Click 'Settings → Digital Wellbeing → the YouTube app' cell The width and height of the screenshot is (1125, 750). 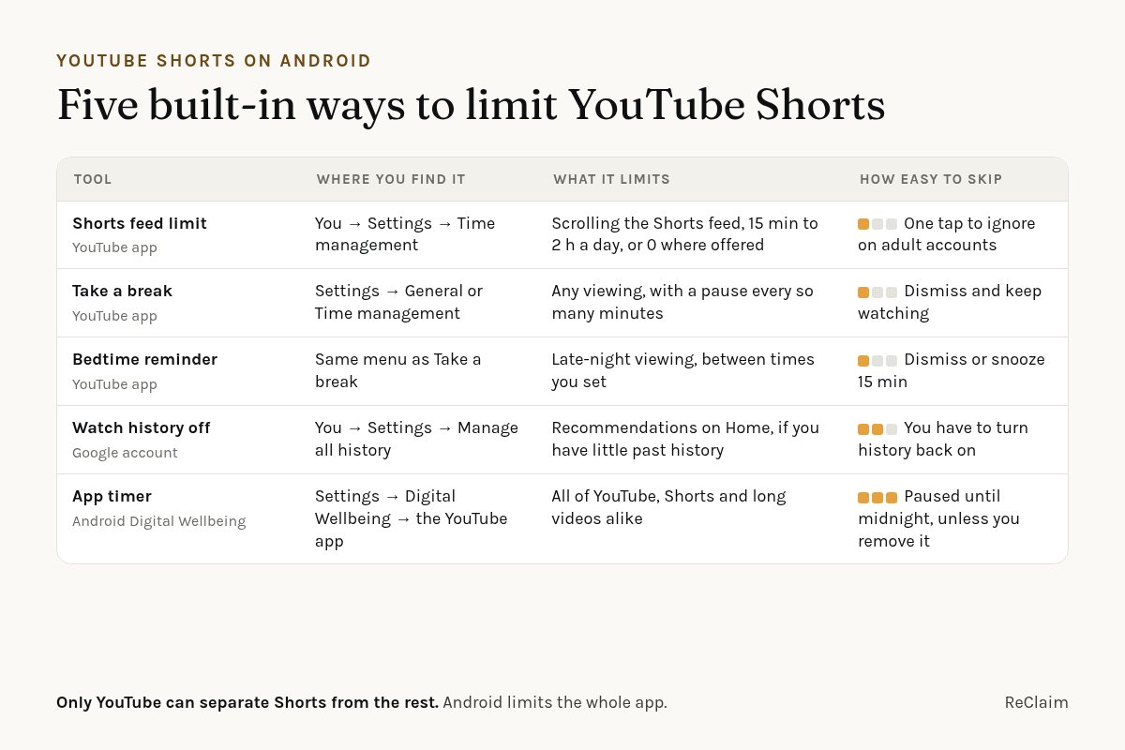point(411,518)
